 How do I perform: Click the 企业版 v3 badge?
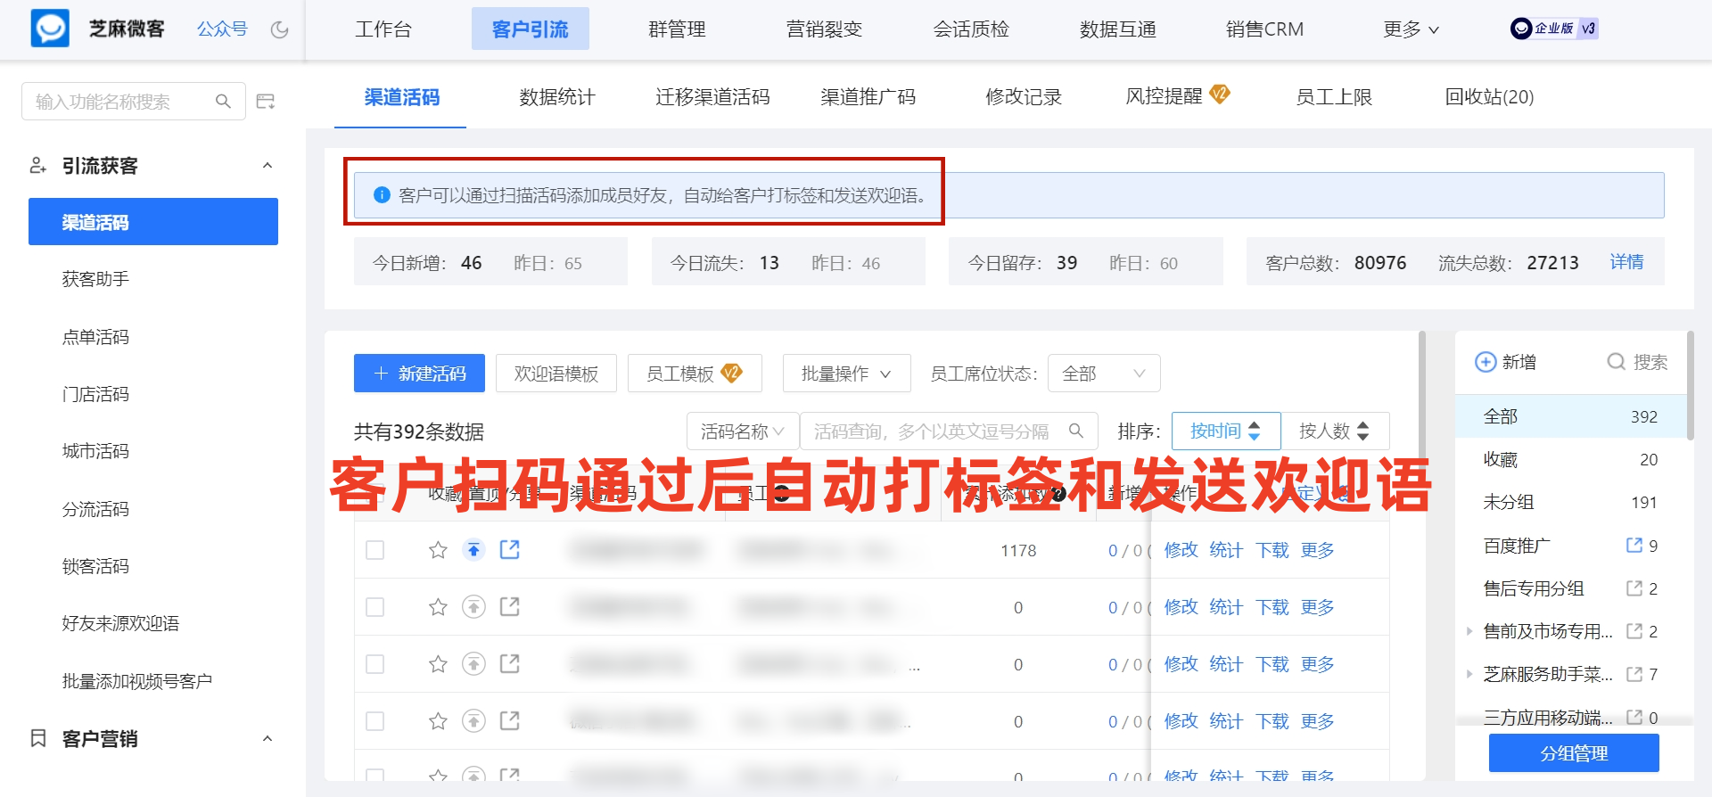[x=1554, y=29]
